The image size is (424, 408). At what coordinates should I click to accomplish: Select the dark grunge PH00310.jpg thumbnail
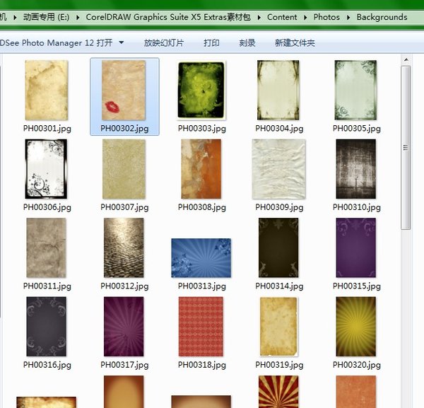tap(356, 169)
